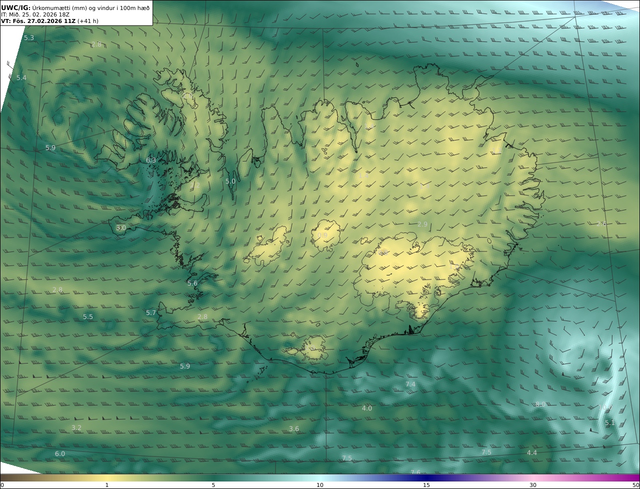Viewport: 640px width, 489px height.
Task: Click the 7.6 value above the colorbar
Action: coord(415,472)
